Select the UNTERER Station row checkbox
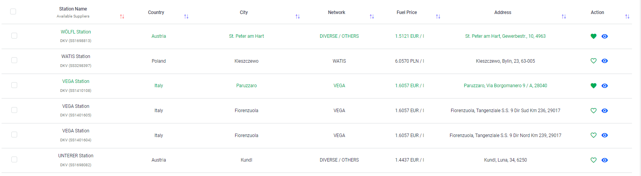Image resolution: width=641 pixels, height=176 pixels. click(x=14, y=159)
